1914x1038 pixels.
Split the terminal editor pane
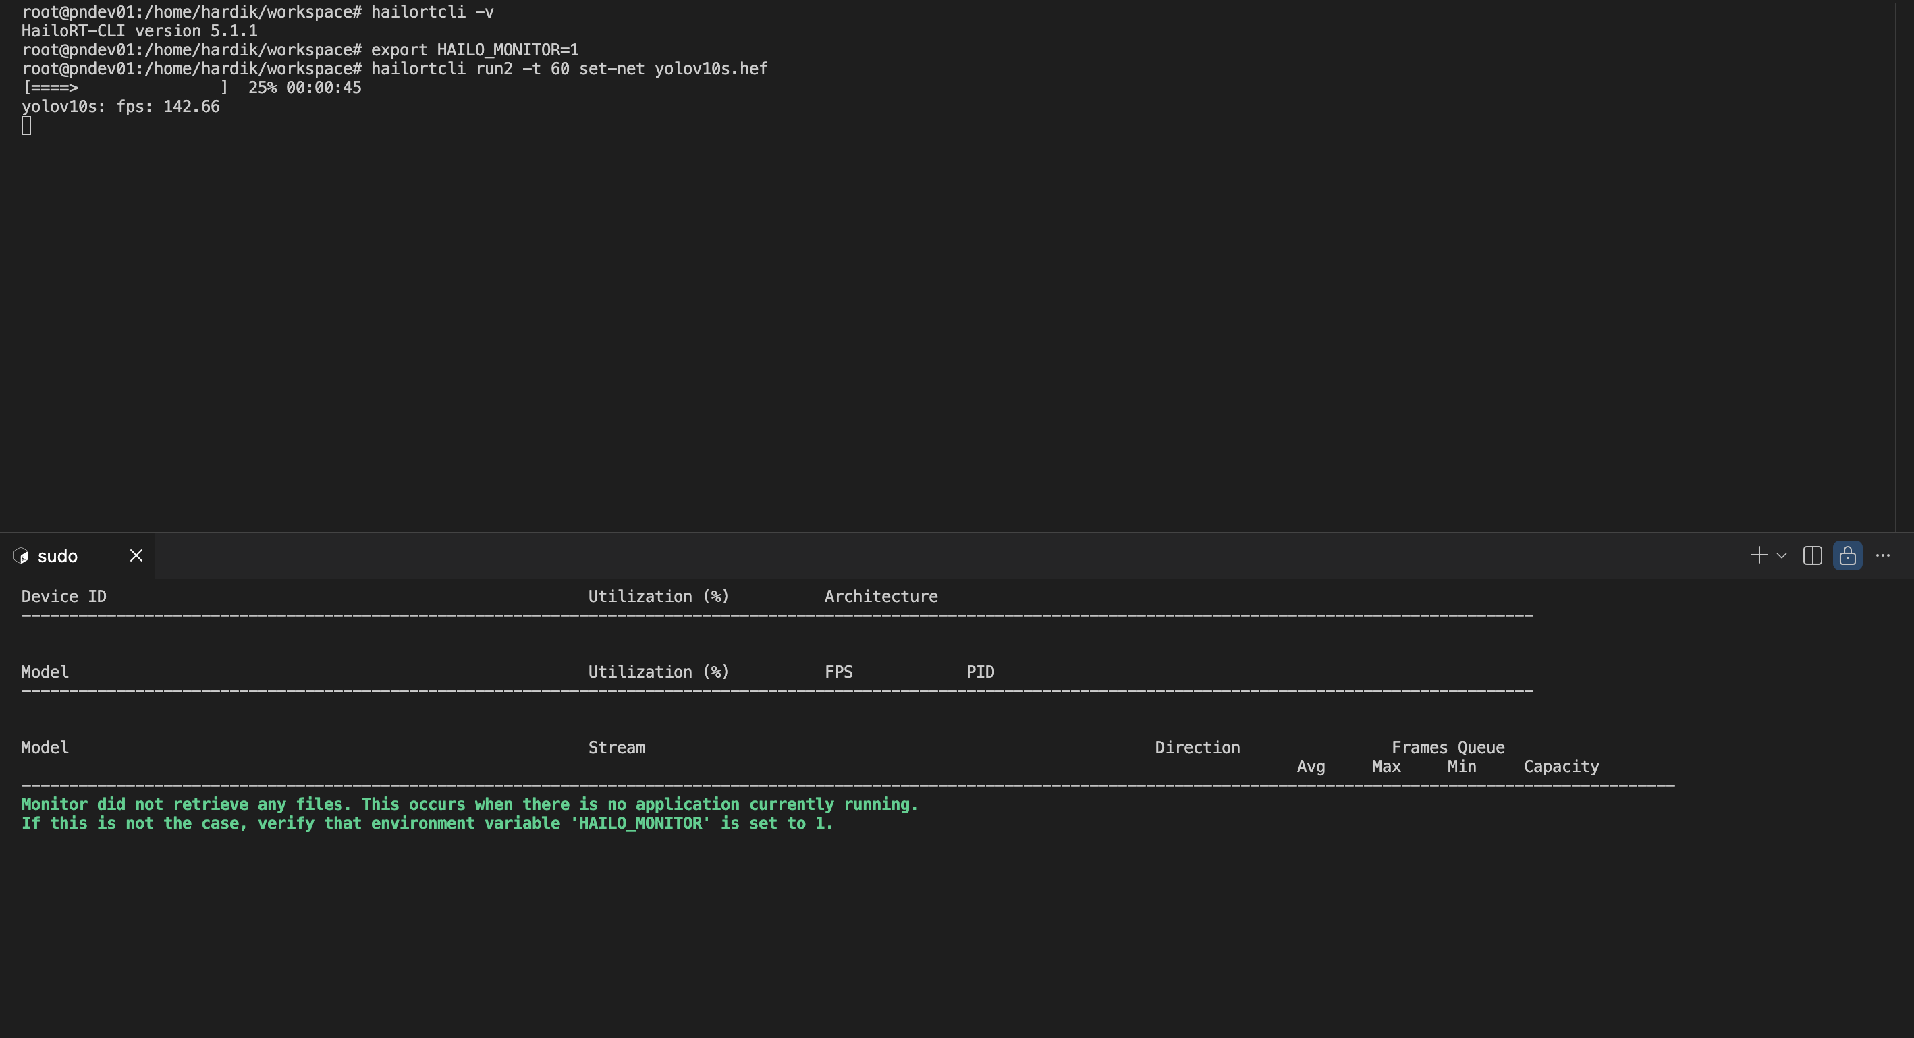click(x=1812, y=555)
